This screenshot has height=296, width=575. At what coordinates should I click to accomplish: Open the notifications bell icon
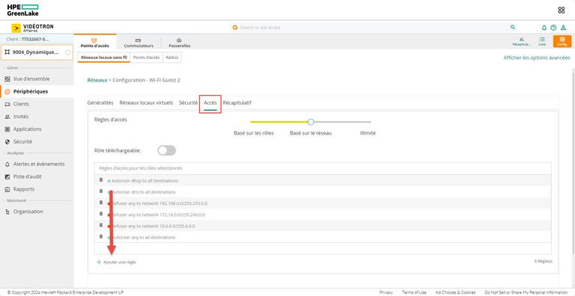click(544, 28)
